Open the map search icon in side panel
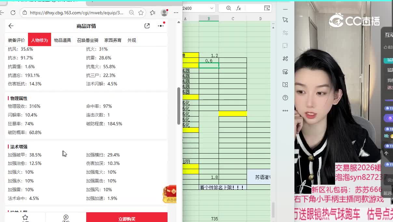The height and width of the screenshot is (222, 393). point(285,85)
